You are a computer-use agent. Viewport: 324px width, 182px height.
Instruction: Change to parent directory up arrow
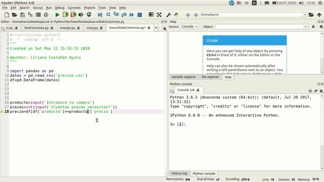pos(319,15)
